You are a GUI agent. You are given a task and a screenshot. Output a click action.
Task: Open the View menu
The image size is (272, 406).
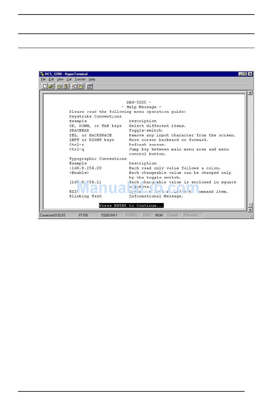click(x=60, y=79)
